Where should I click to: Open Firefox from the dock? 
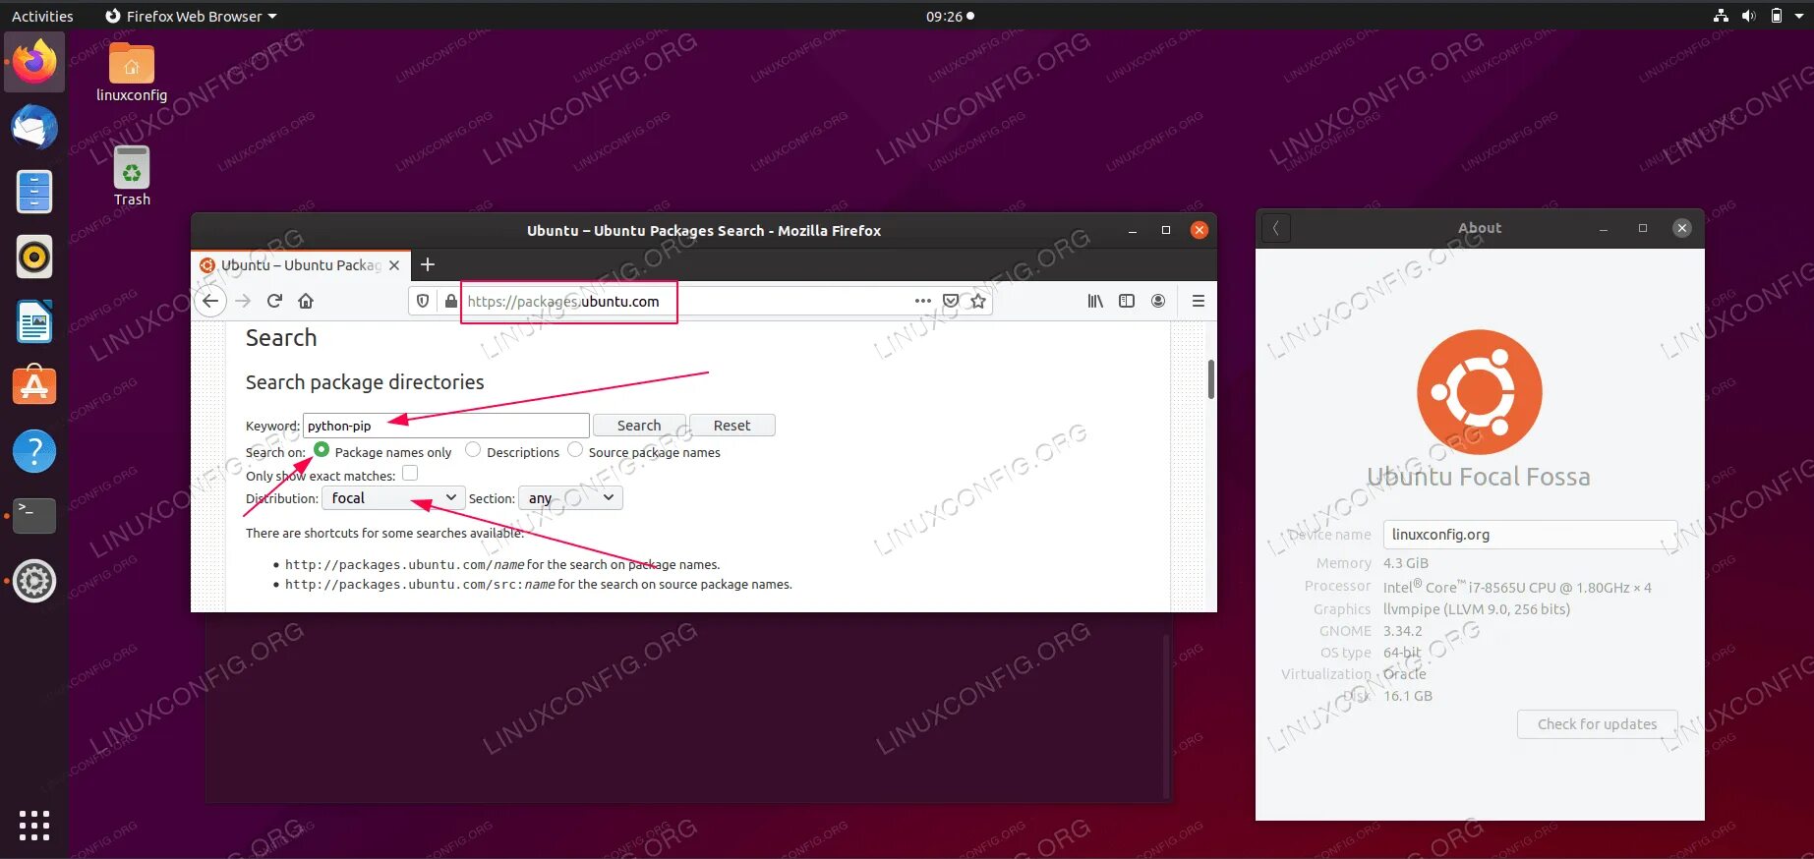coord(34,62)
